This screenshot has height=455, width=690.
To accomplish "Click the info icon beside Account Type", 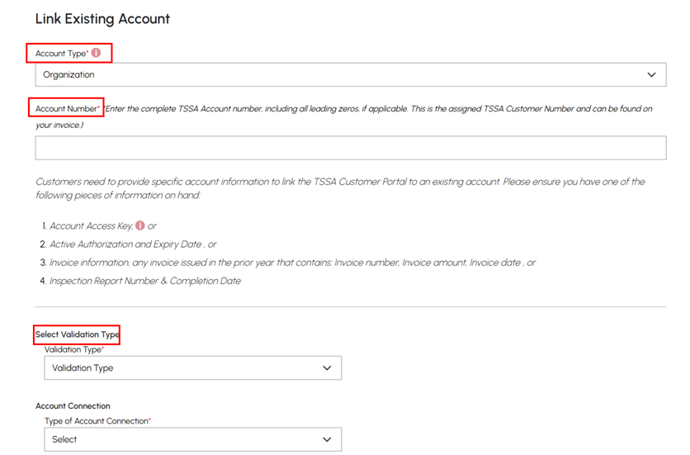I will pos(96,53).
